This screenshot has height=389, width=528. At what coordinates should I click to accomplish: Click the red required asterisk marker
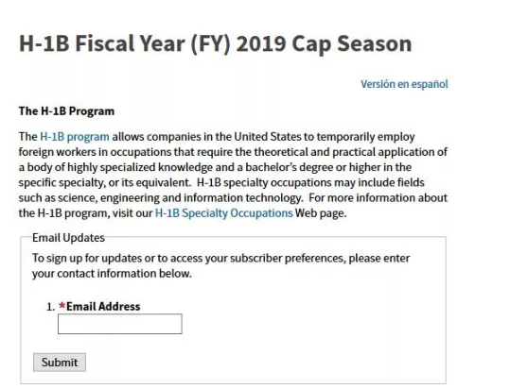62,306
